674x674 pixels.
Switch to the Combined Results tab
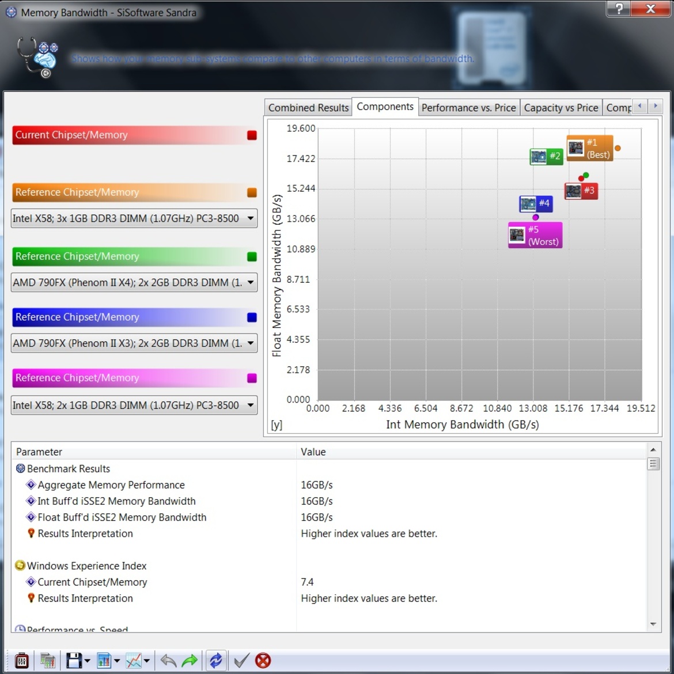(x=308, y=108)
